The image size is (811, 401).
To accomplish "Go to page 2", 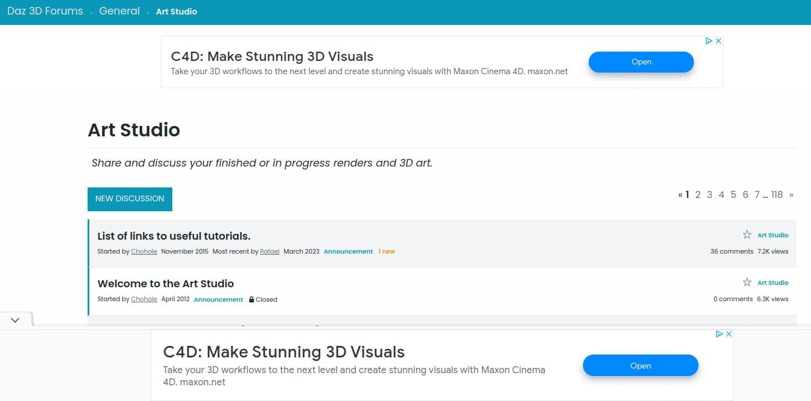I will click(x=698, y=195).
